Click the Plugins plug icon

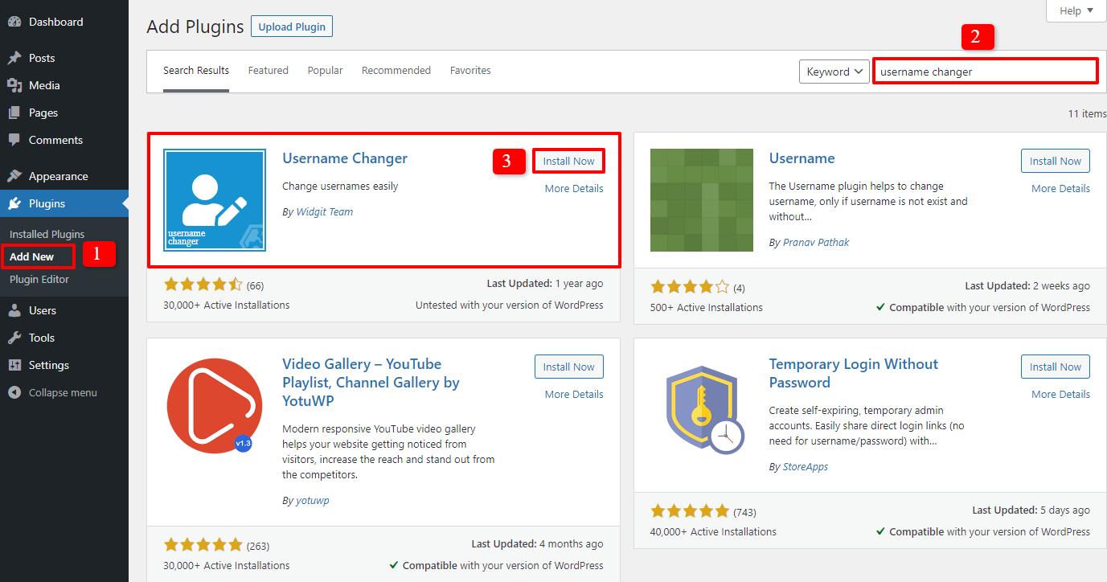coord(14,203)
